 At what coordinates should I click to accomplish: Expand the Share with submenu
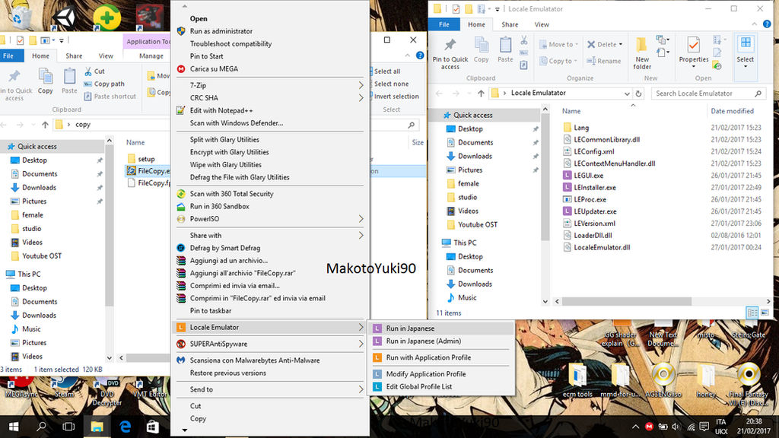pos(361,236)
